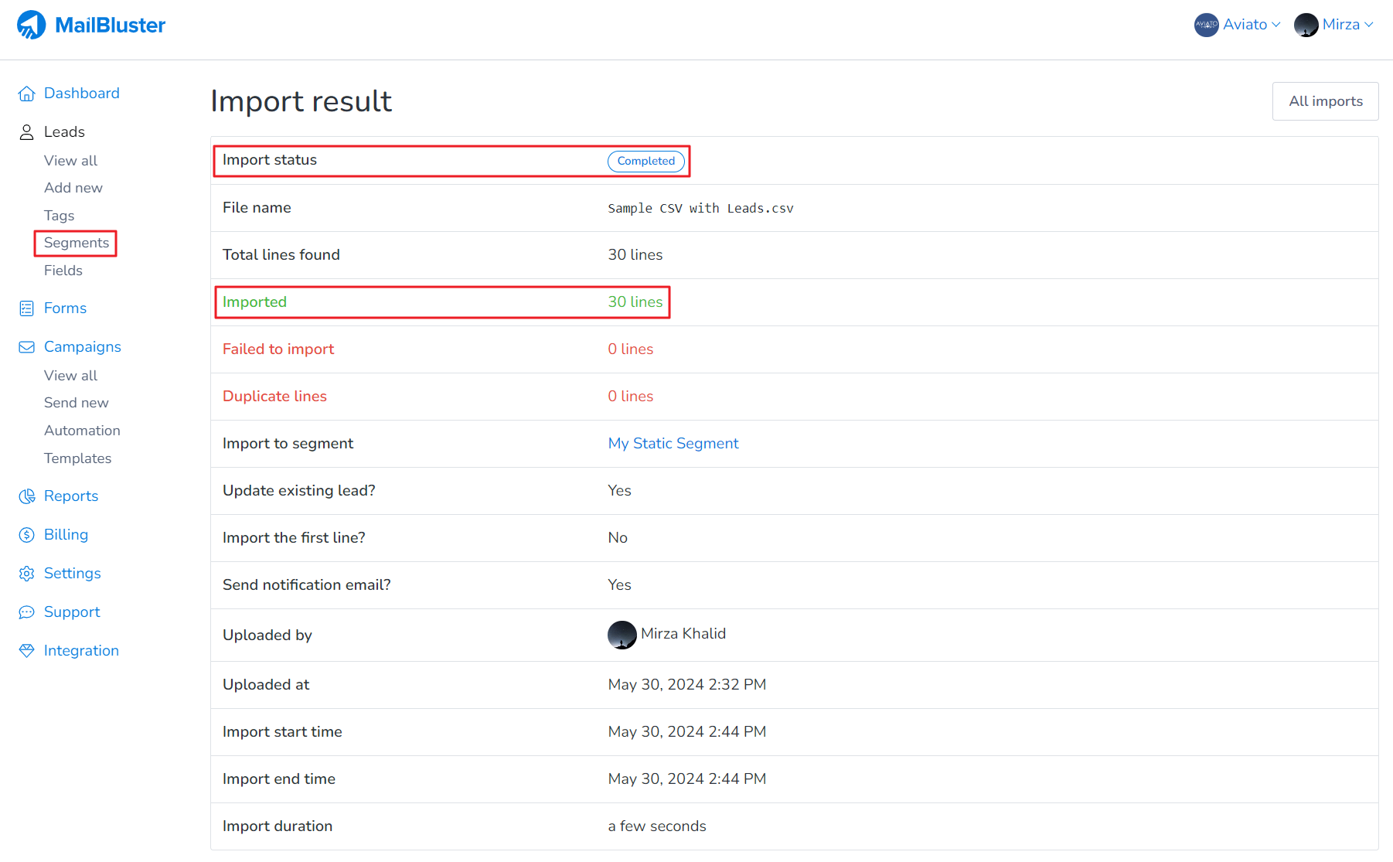
Task: Click the Settings gear icon
Action: (x=27, y=574)
